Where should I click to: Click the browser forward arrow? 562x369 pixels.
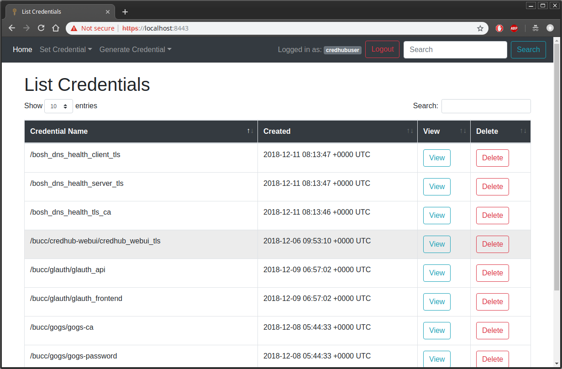click(26, 28)
